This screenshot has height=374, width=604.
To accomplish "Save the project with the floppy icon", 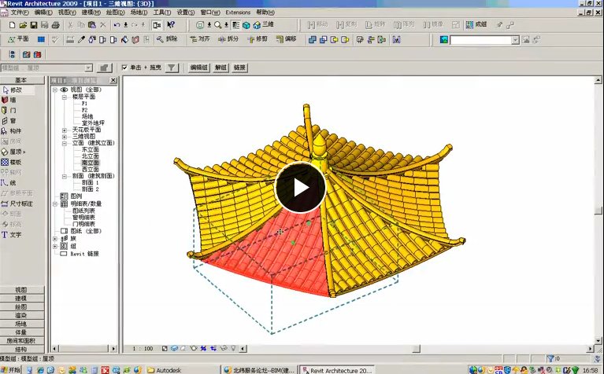I will (34, 25).
